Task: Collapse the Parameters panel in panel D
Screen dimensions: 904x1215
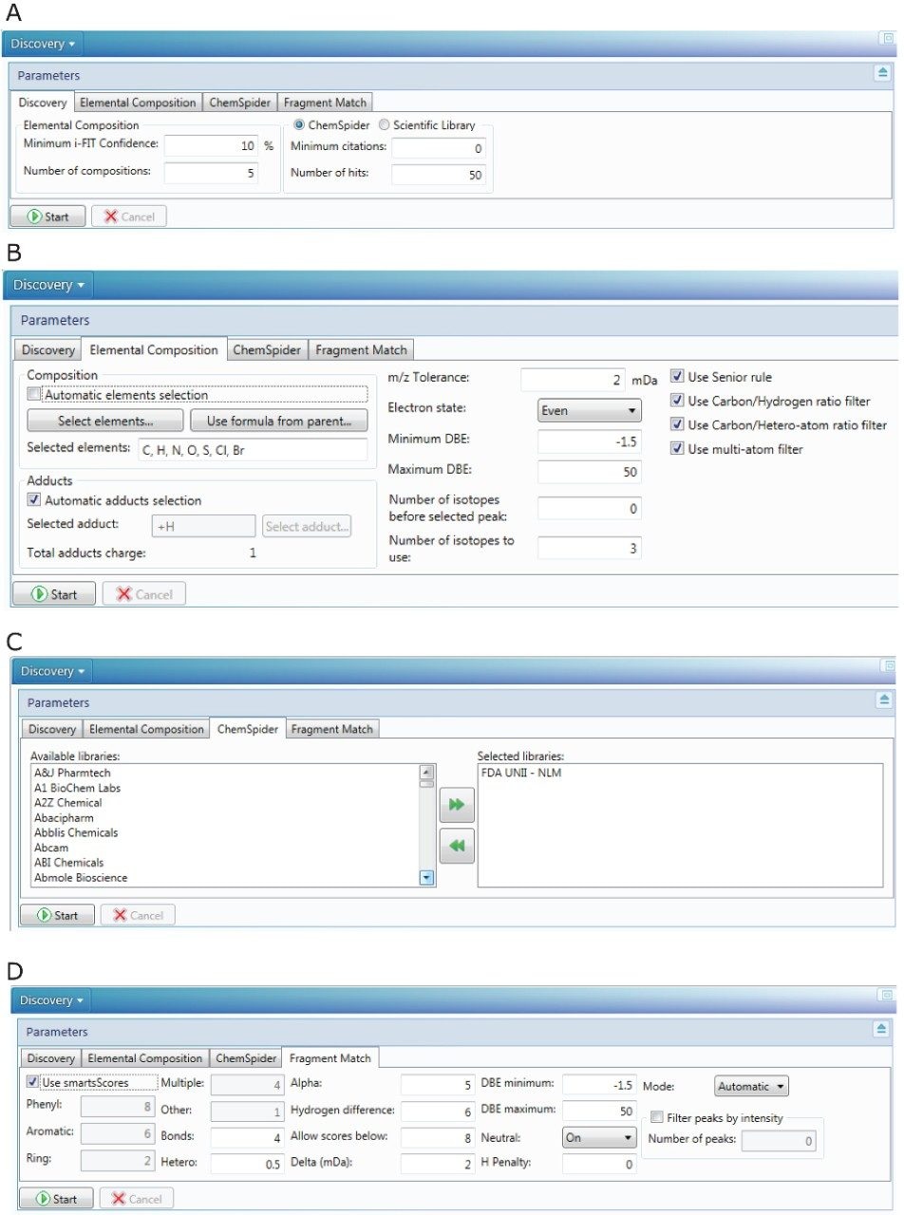Action: coord(882,1028)
